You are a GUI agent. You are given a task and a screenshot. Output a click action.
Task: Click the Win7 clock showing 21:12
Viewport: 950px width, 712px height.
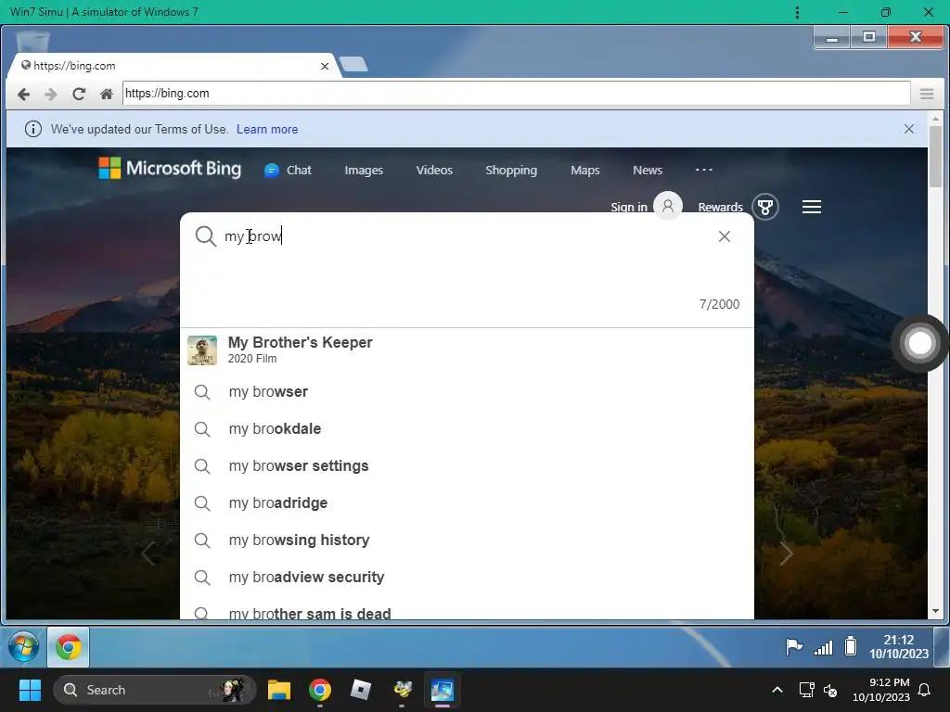899,646
